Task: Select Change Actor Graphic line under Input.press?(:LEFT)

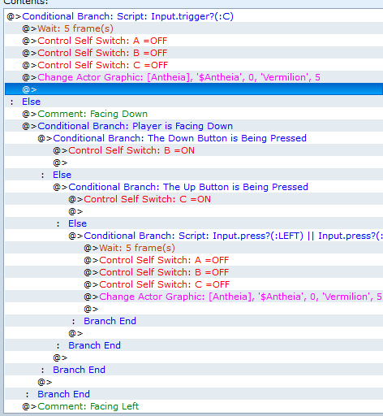Action: [194, 297]
